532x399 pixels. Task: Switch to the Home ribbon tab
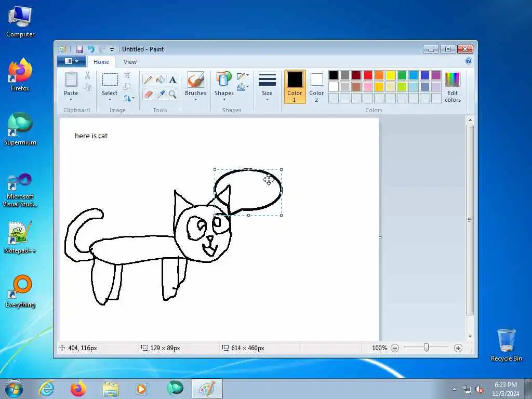(x=101, y=62)
